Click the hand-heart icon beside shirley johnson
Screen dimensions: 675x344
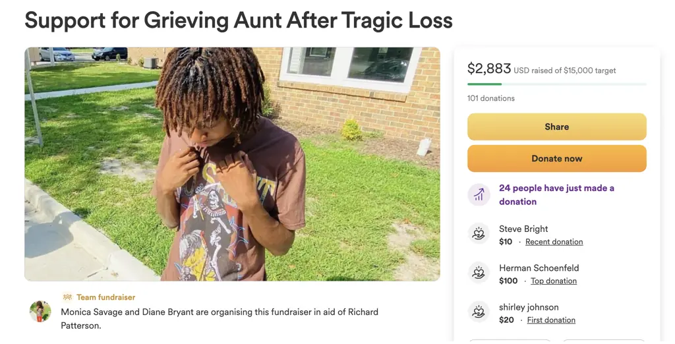[479, 312]
